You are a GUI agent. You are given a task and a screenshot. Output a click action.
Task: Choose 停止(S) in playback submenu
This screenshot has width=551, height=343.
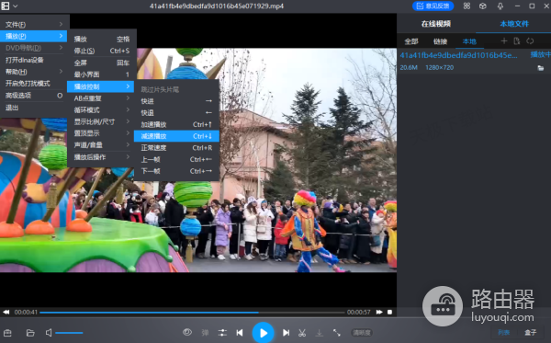point(101,51)
